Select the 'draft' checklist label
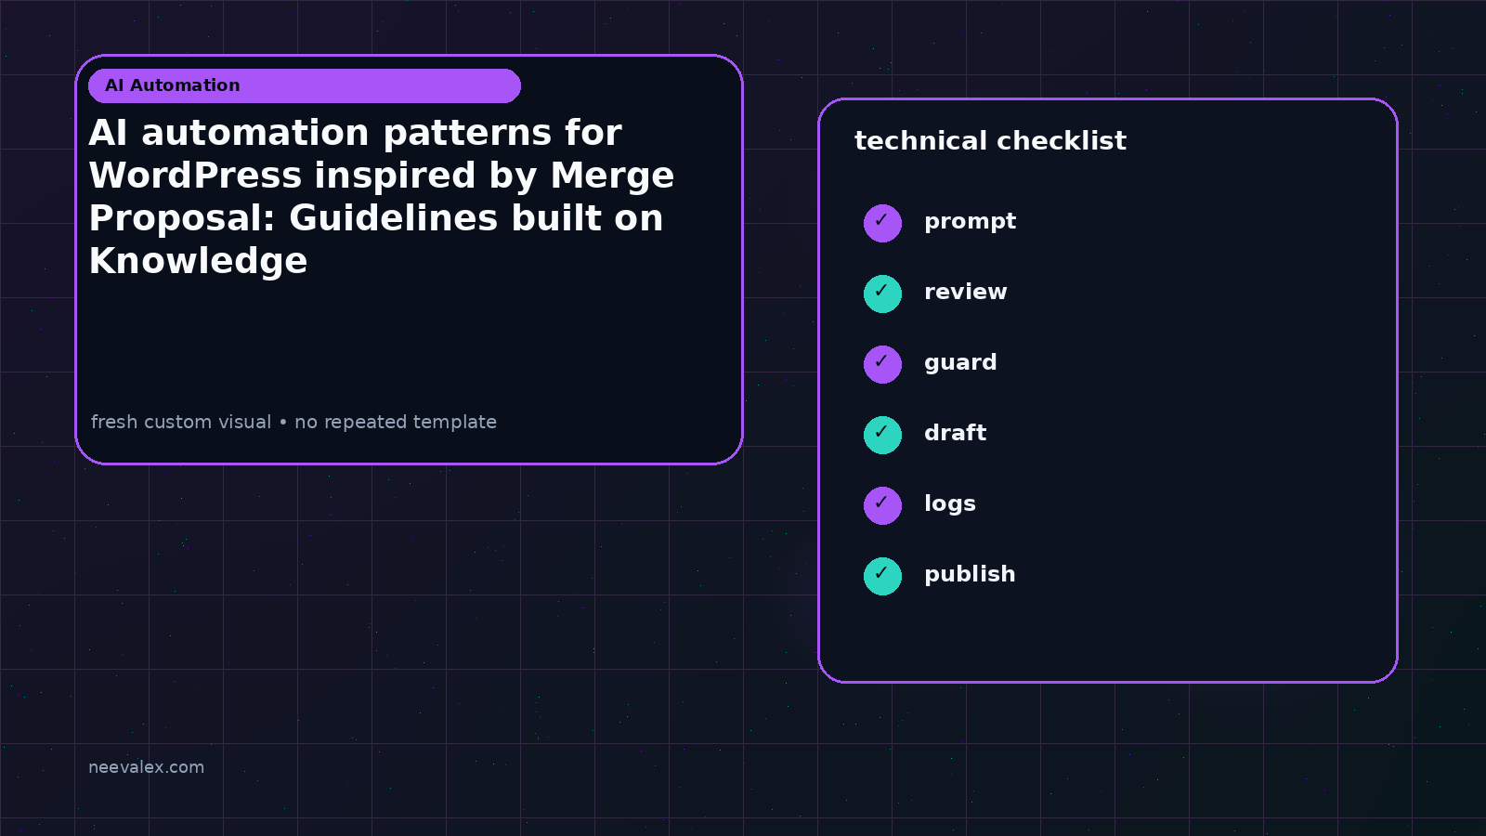 955,433
